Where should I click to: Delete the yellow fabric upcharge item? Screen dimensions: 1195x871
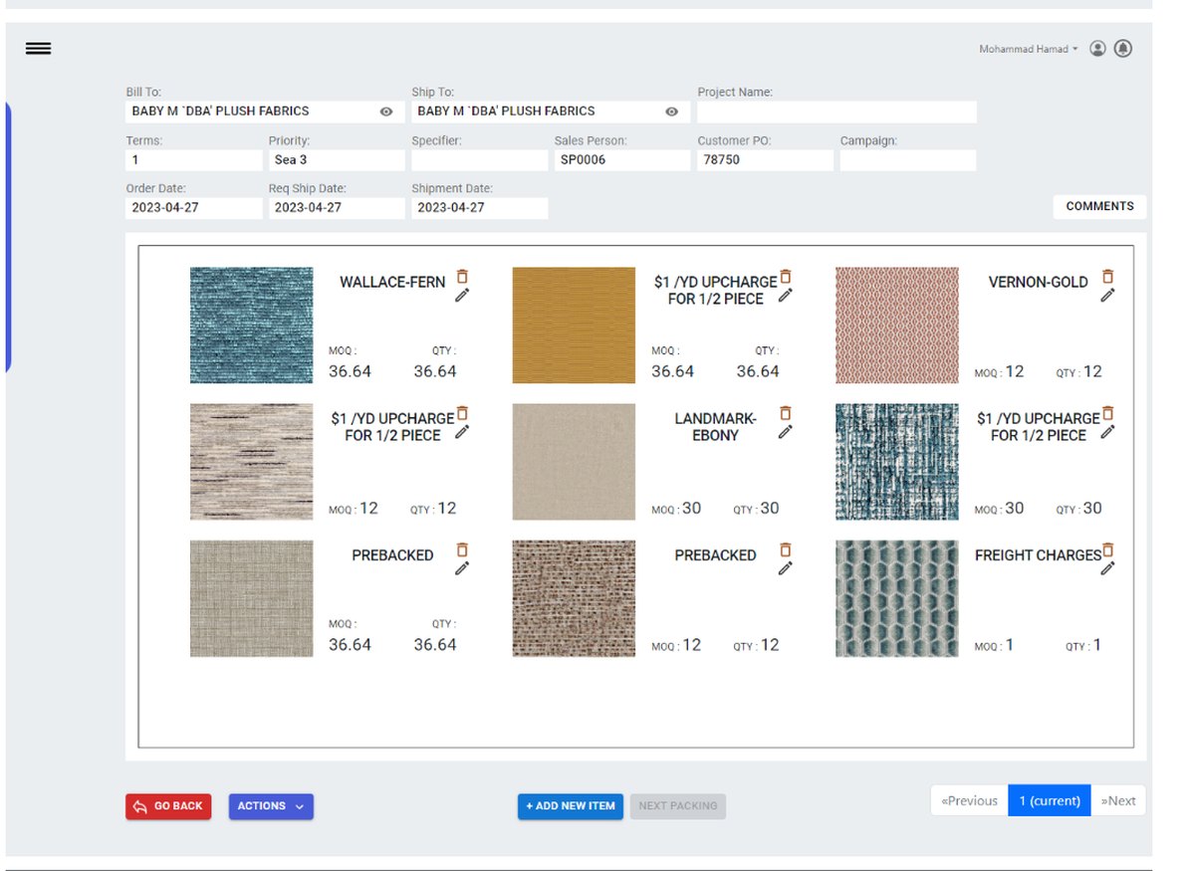(x=785, y=277)
